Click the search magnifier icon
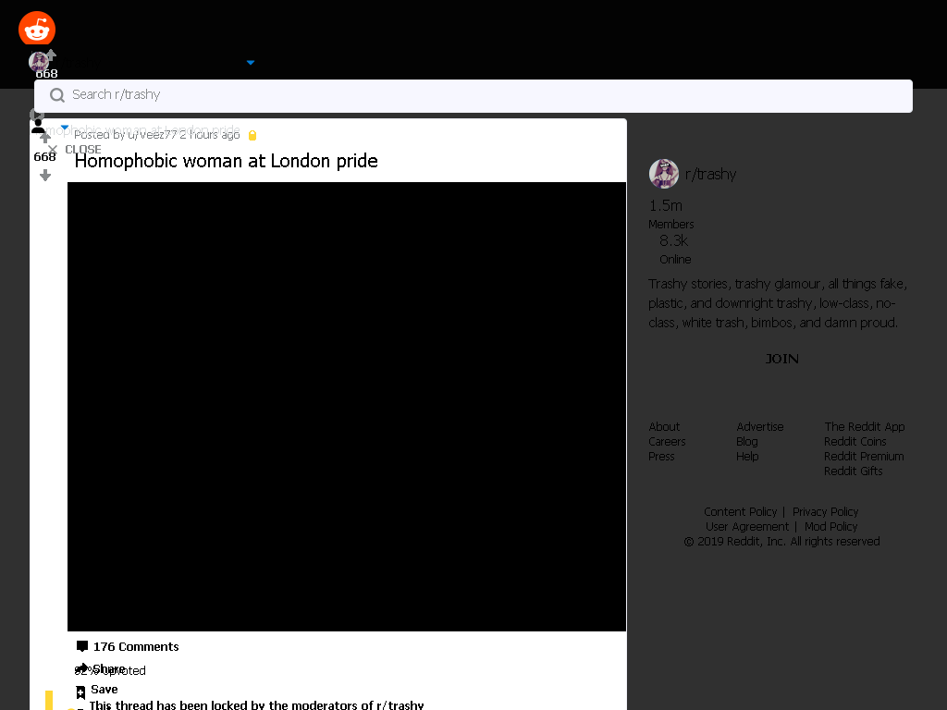The image size is (947, 710). click(56, 95)
